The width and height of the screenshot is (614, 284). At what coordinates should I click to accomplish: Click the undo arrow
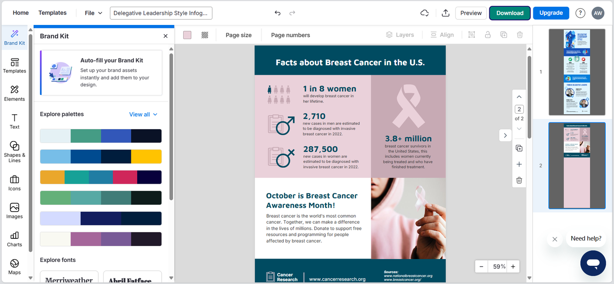pos(277,13)
